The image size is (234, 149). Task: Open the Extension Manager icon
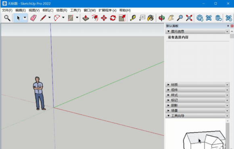pyautogui.click(x=228, y=18)
